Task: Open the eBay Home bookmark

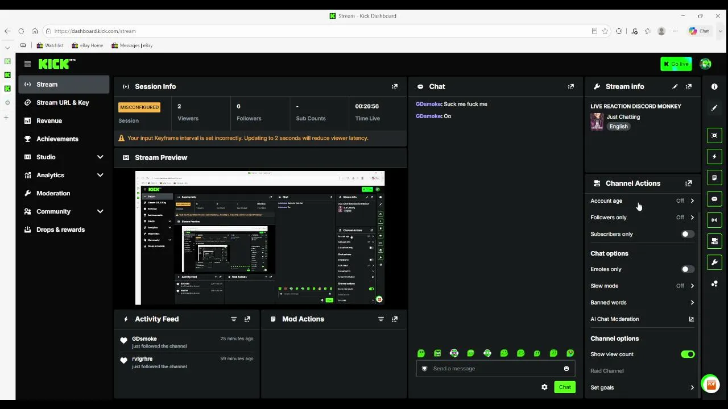Action: point(88,45)
